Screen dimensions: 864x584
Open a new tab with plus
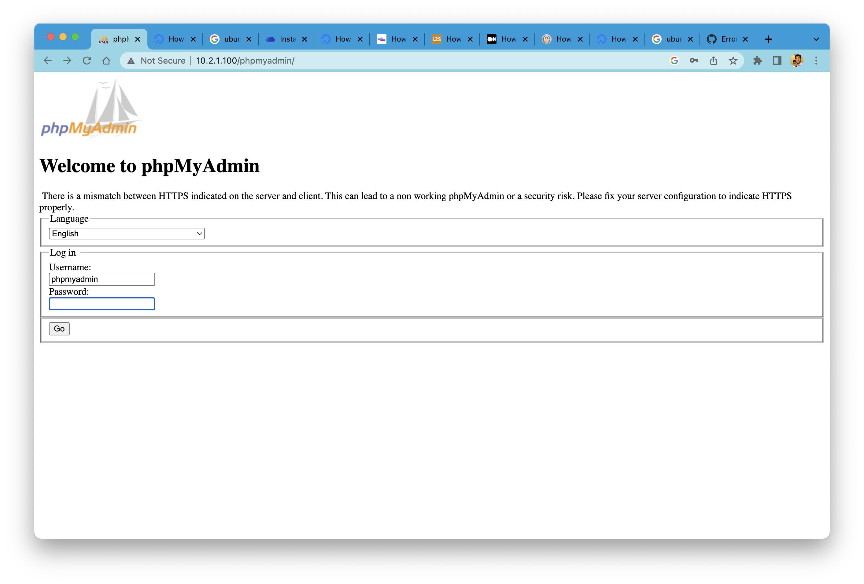pos(768,39)
